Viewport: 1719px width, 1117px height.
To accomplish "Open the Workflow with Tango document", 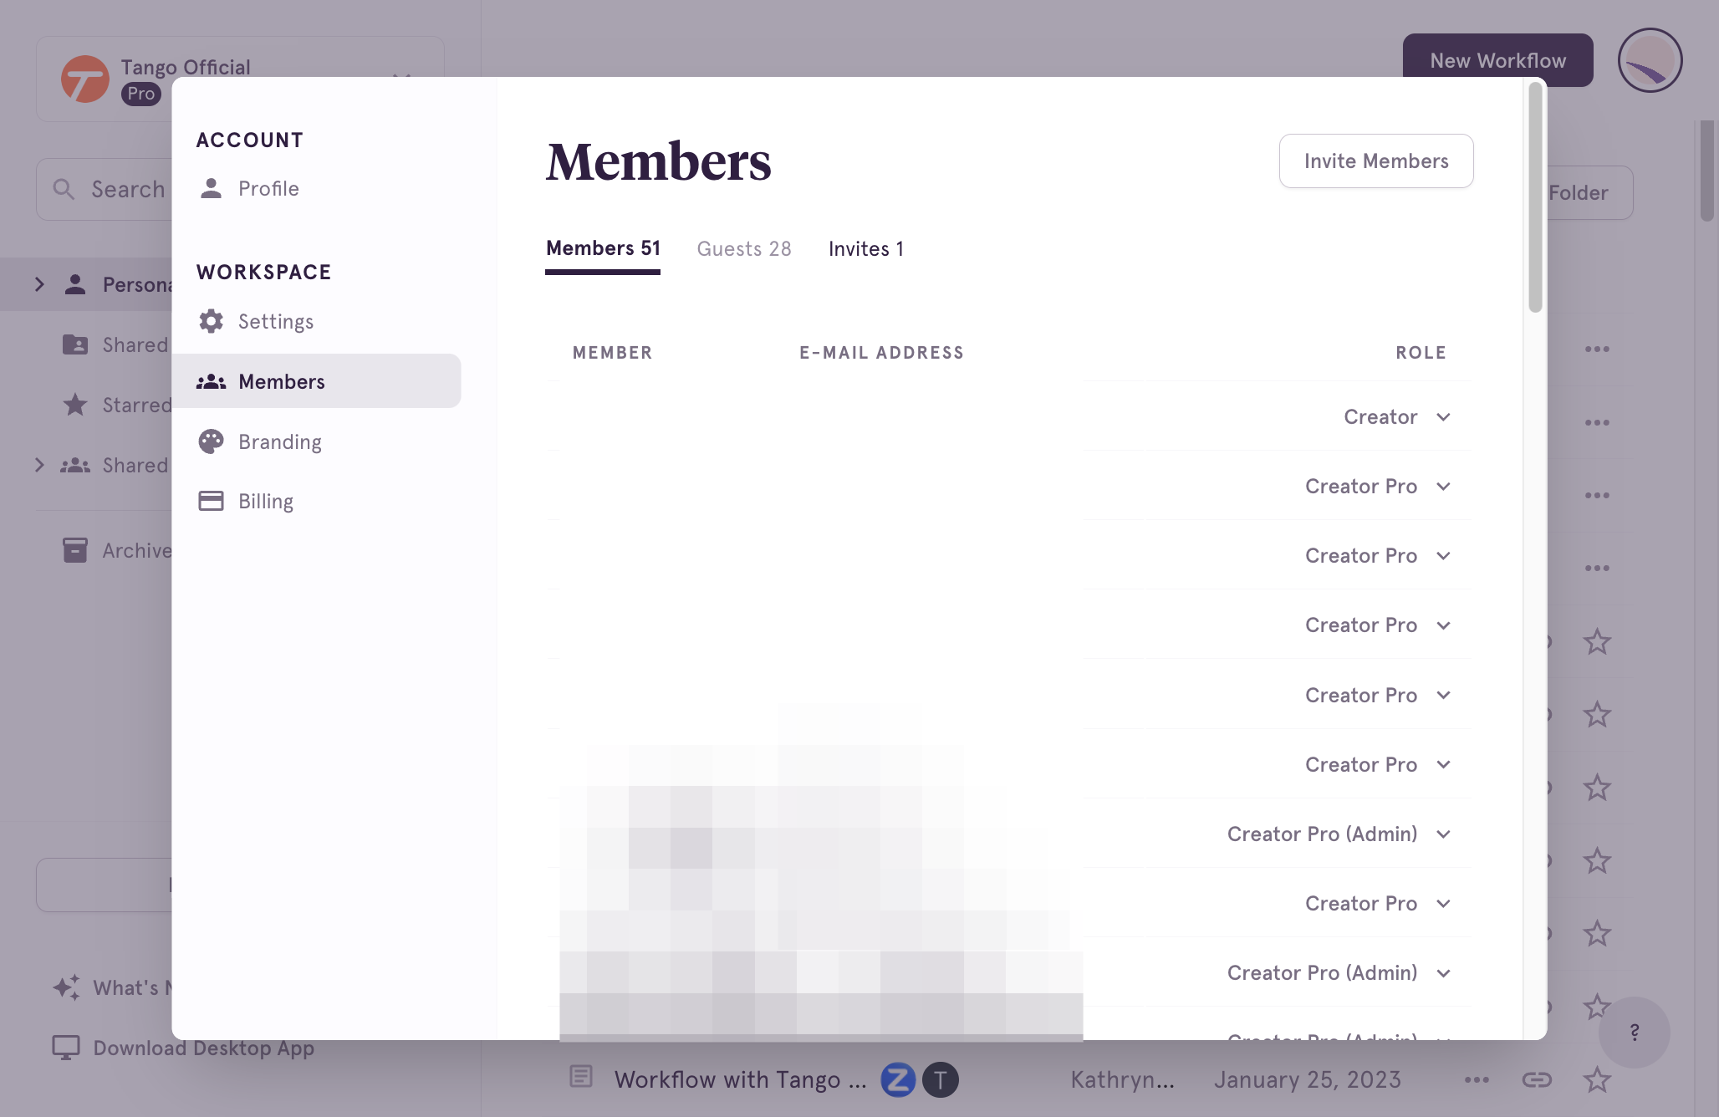I will [740, 1079].
